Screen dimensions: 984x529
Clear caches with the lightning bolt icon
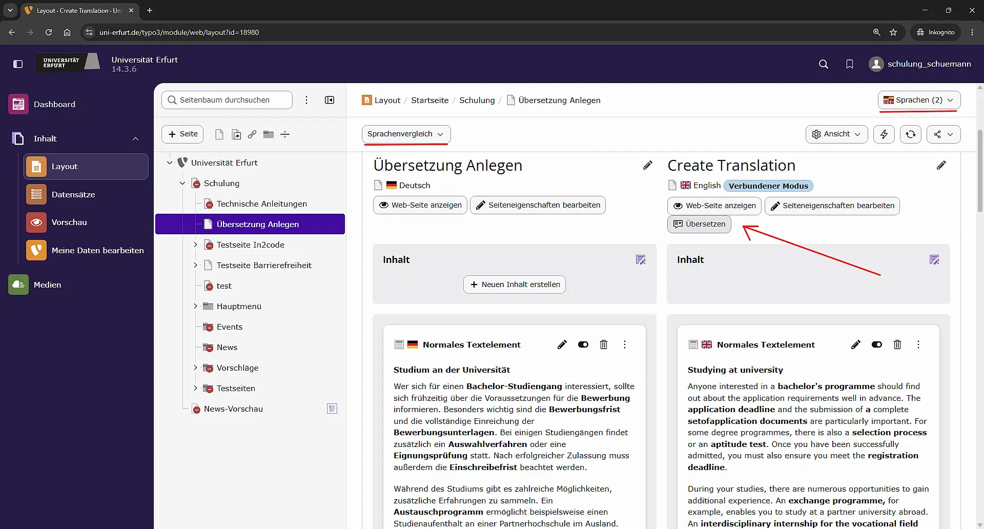tap(884, 134)
